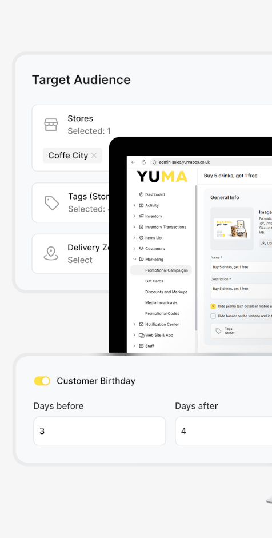The height and width of the screenshot is (538, 272).
Task: Click the Marketing icon in sidebar
Action: point(141,260)
